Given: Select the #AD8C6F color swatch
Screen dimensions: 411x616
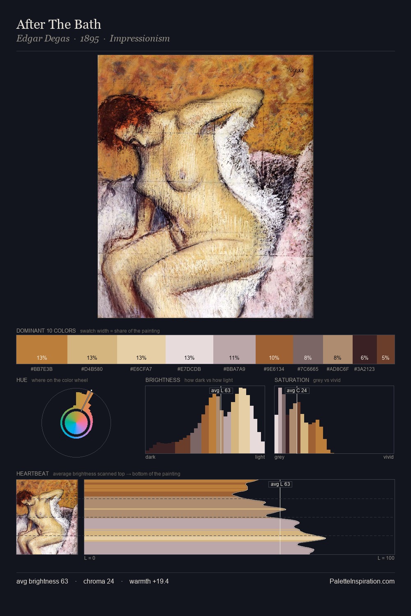Looking at the screenshot, I should pos(338,349).
